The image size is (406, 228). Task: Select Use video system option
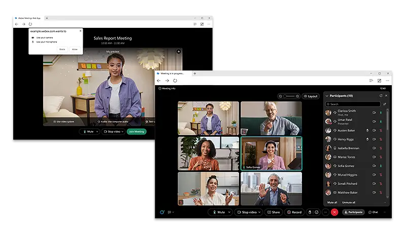pos(64,122)
